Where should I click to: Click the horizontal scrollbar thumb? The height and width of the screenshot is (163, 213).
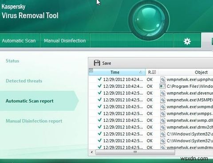point(135,152)
